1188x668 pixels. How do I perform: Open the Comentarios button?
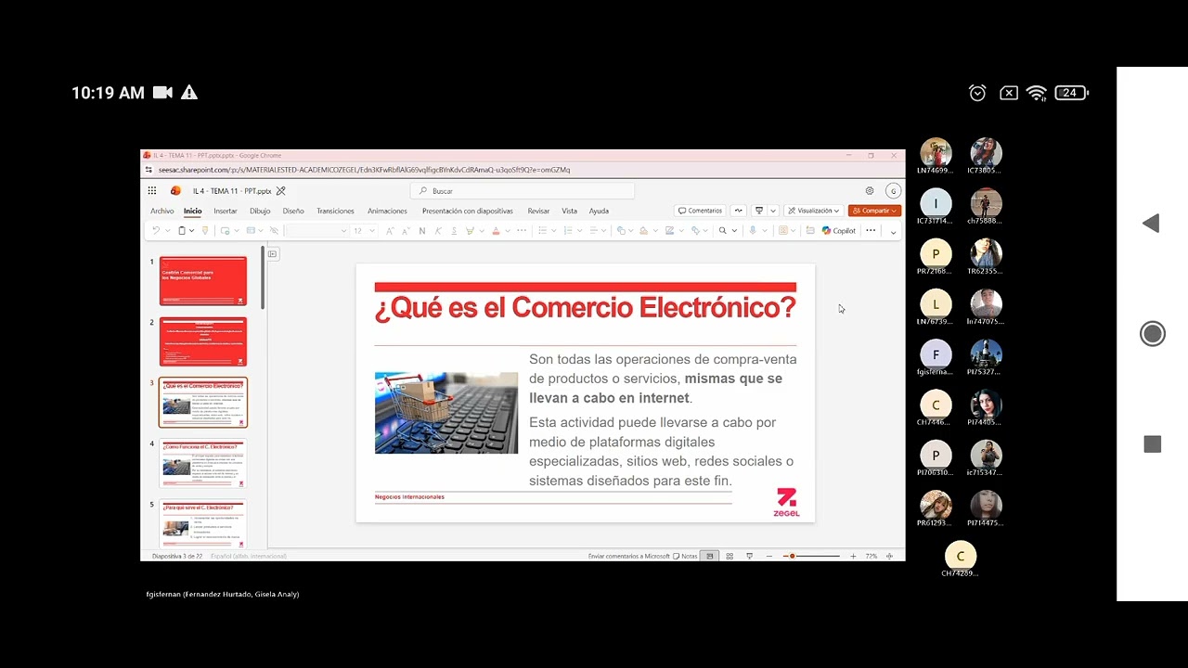click(x=700, y=211)
